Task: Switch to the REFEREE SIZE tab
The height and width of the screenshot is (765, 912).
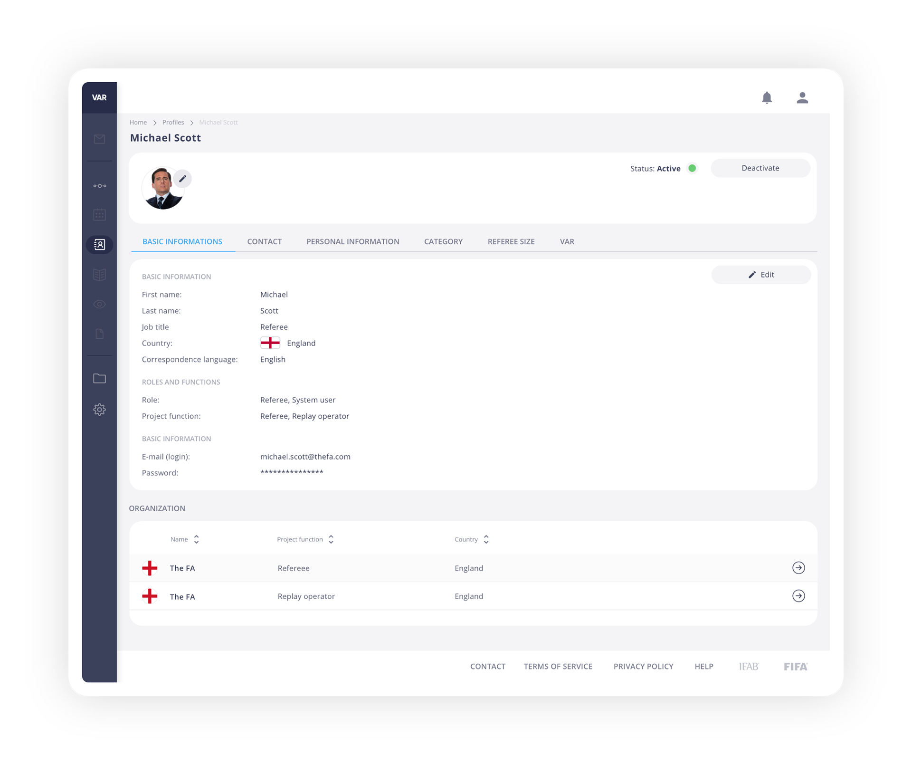Action: [x=511, y=241]
